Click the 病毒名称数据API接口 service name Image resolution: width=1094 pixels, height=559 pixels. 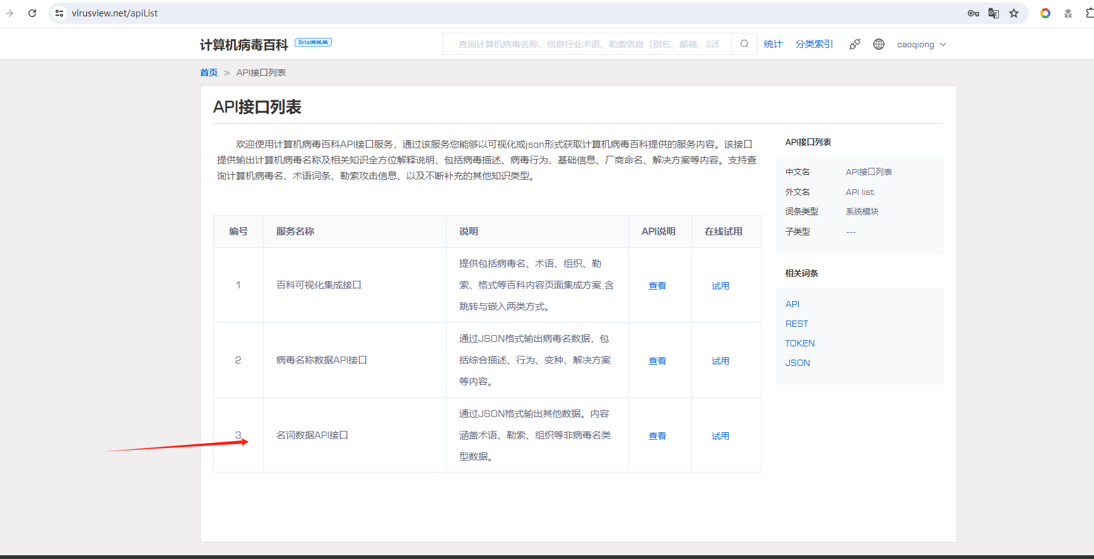322,360
